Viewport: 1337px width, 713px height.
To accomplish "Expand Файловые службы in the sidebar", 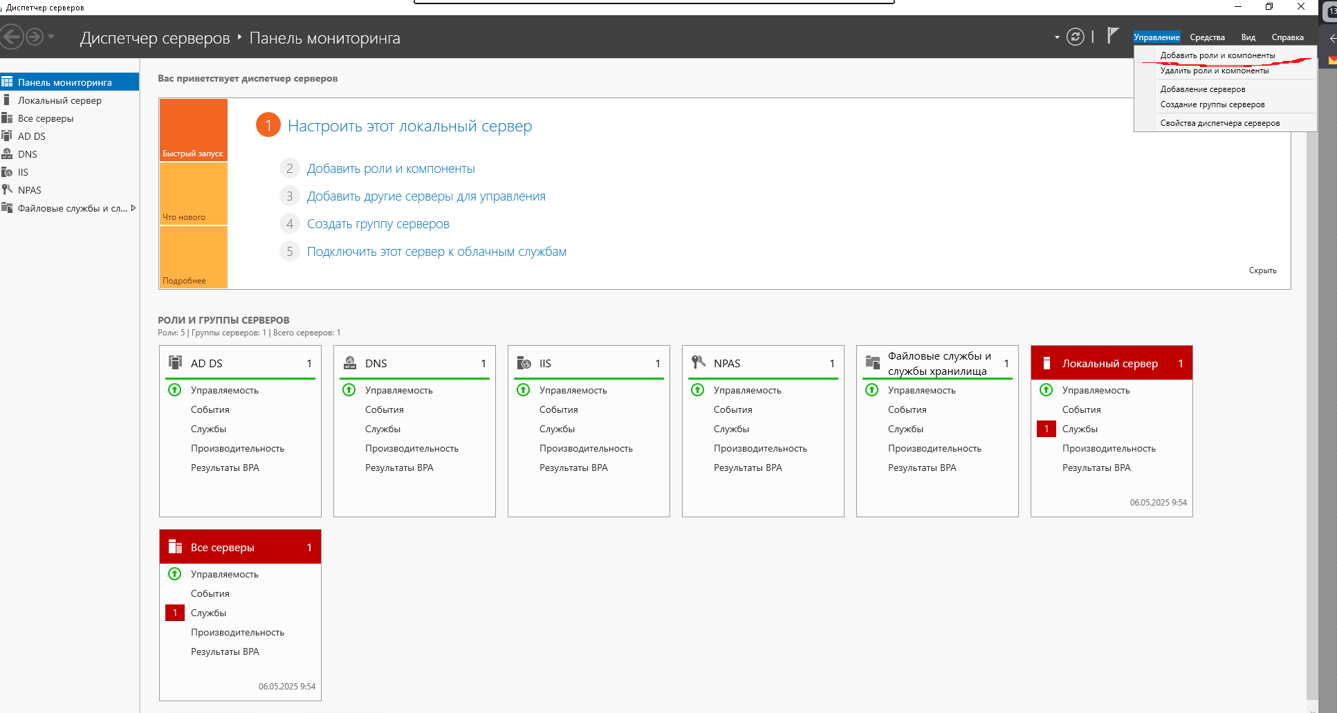I will pos(133,208).
